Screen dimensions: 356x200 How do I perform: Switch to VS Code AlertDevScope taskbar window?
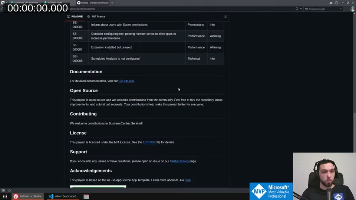click(63, 196)
